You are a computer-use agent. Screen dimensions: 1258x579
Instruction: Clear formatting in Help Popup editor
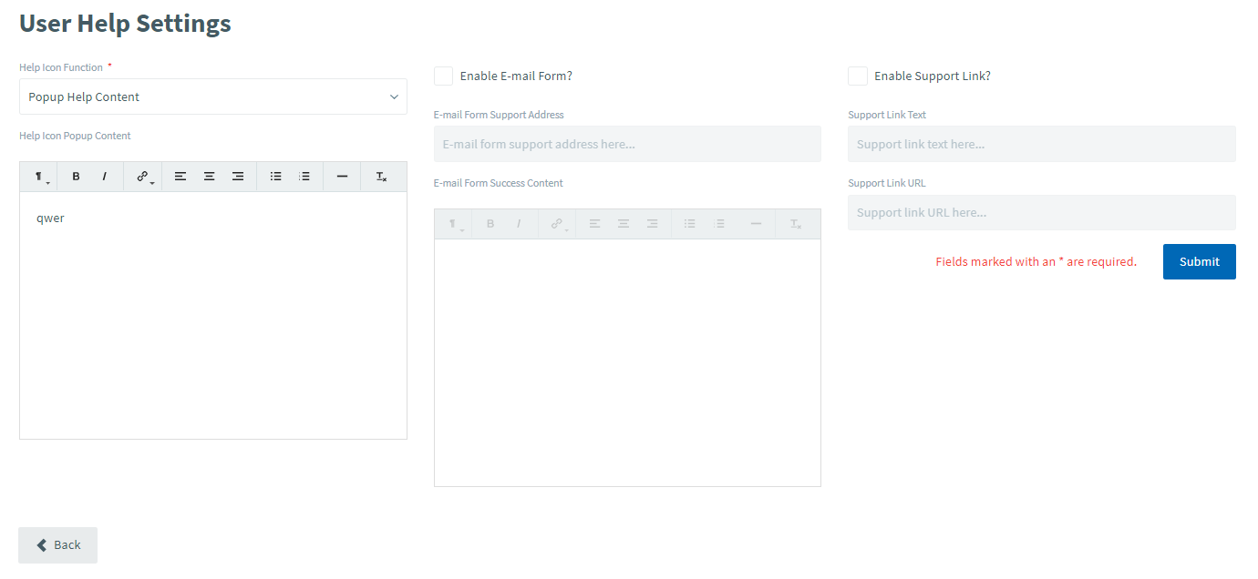click(x=381, y=177)
